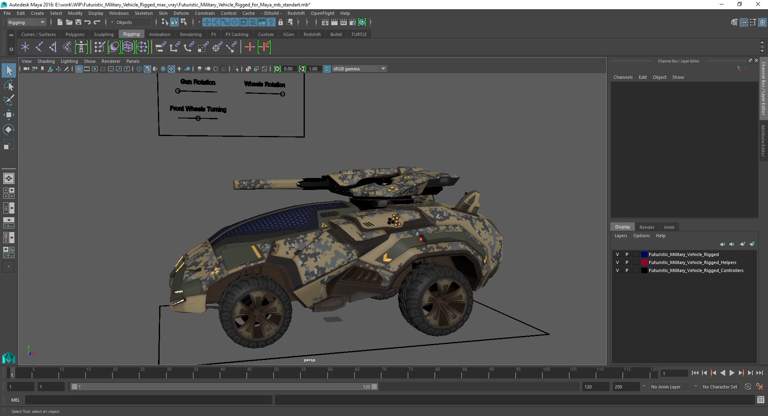Viewport: 768px width, 416px height.
Task: Click the Create Cluster shelf icon
Action: pos(142,47)
